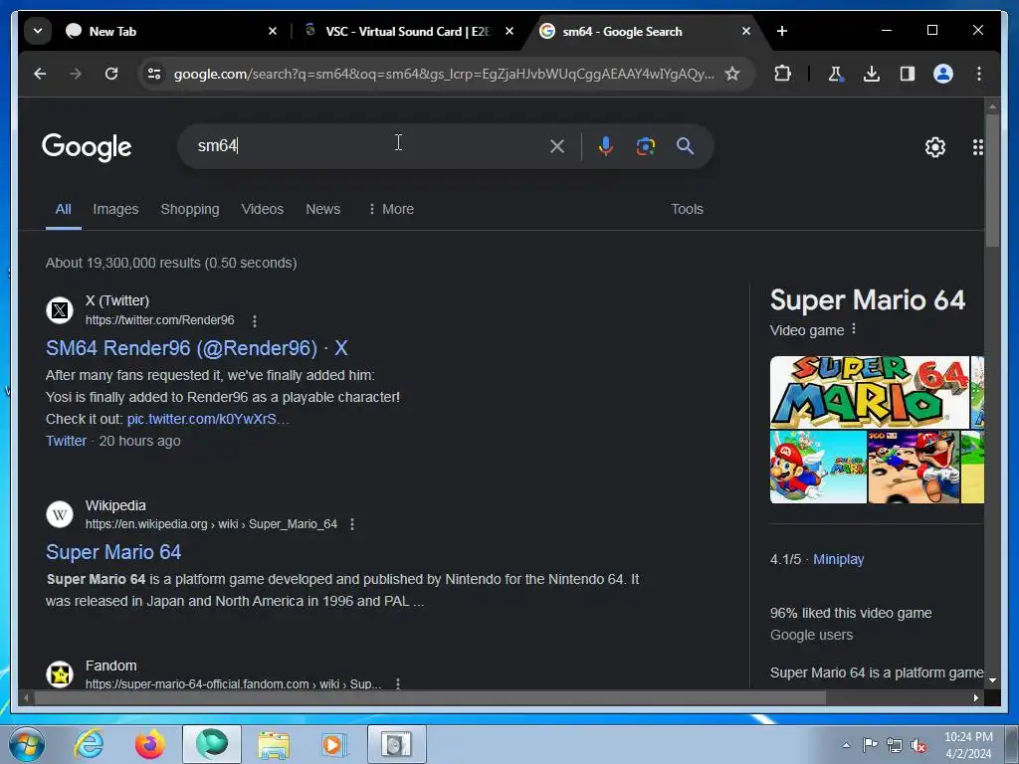Viewport: 1019px width, 764px height.
Task: Toggle the browser side panel
Action: [908, 74]
